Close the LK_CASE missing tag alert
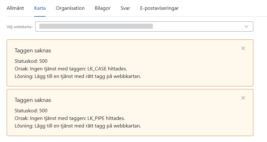Viewport: 267px width, 142px height. click(243, 48)
